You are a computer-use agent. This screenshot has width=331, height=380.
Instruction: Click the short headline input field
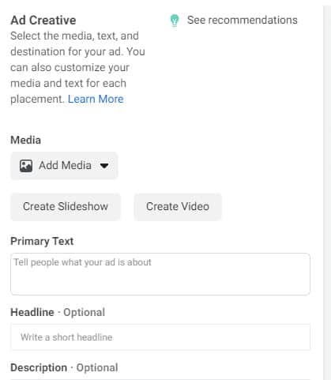tap(160, 337)
